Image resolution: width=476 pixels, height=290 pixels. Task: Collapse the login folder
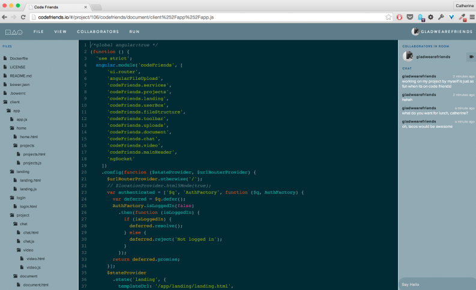21,198
